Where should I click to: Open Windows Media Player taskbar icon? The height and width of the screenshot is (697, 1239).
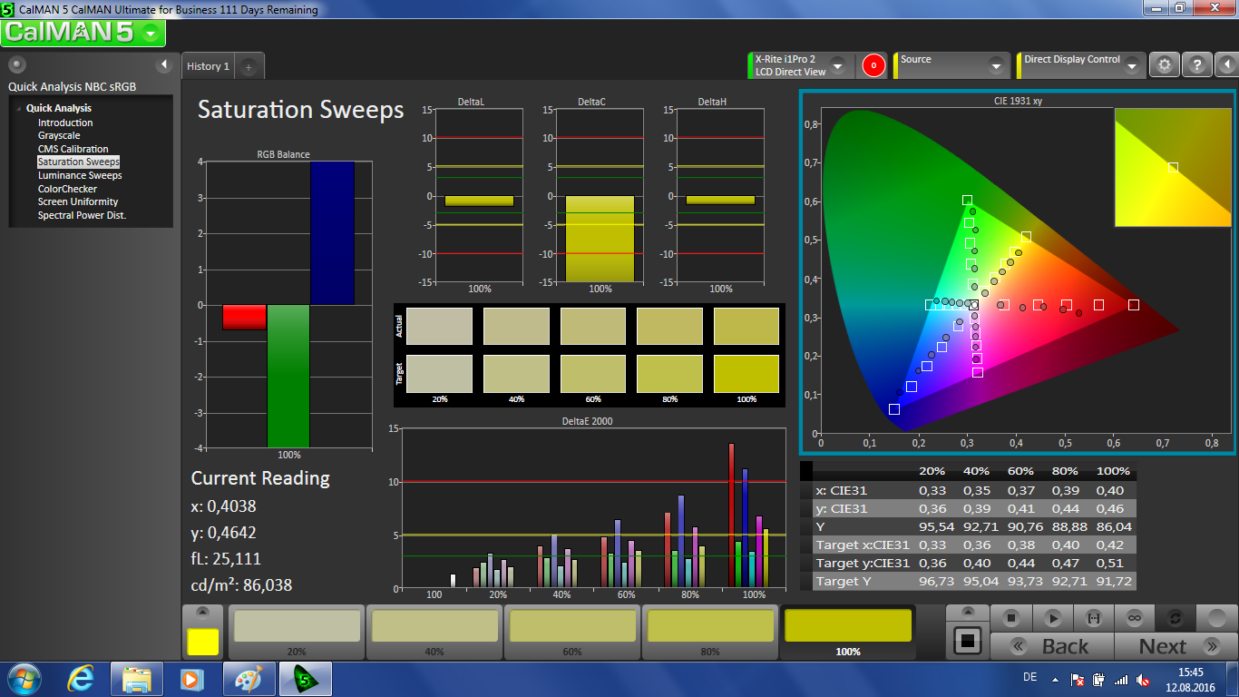pyautogui.click(x=190, y=679)
